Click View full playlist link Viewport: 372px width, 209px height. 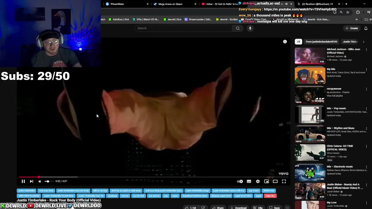pyautogui.click(x=335, y=96)
